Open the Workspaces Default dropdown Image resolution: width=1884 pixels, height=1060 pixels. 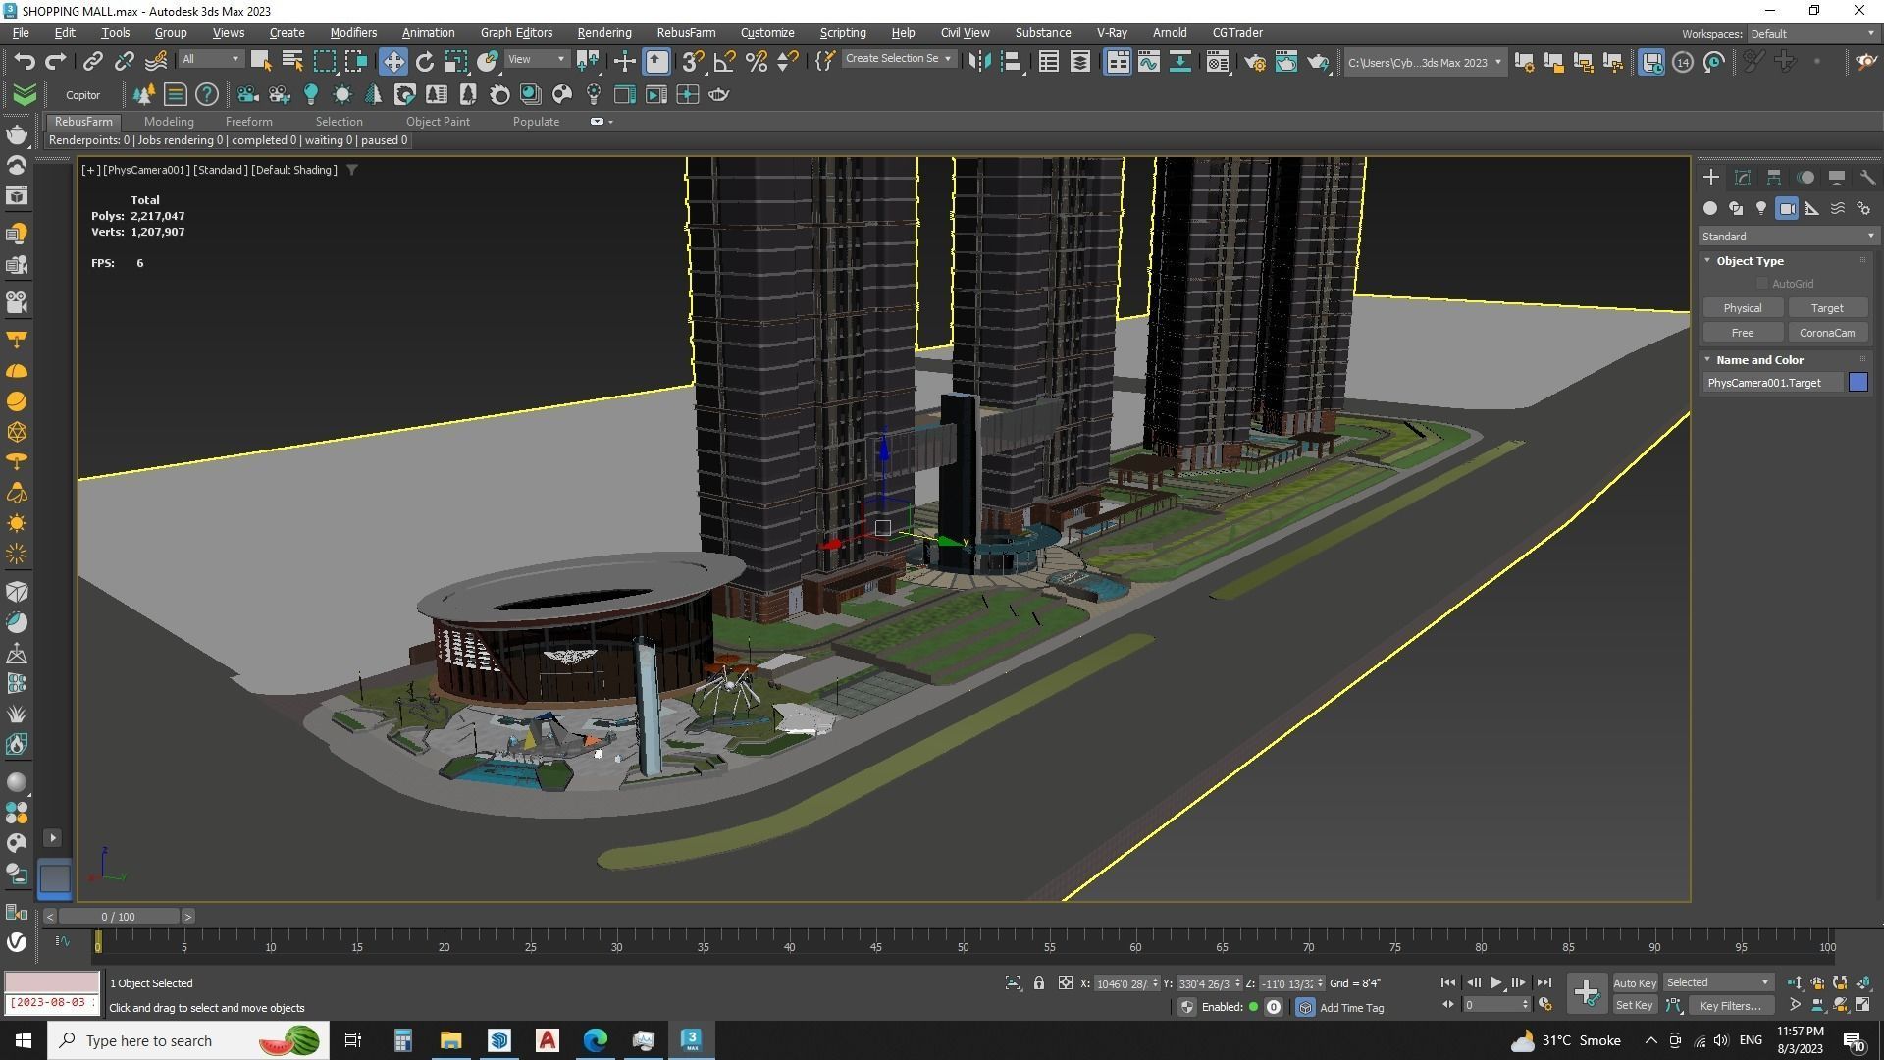click(x=1811, y=33)
